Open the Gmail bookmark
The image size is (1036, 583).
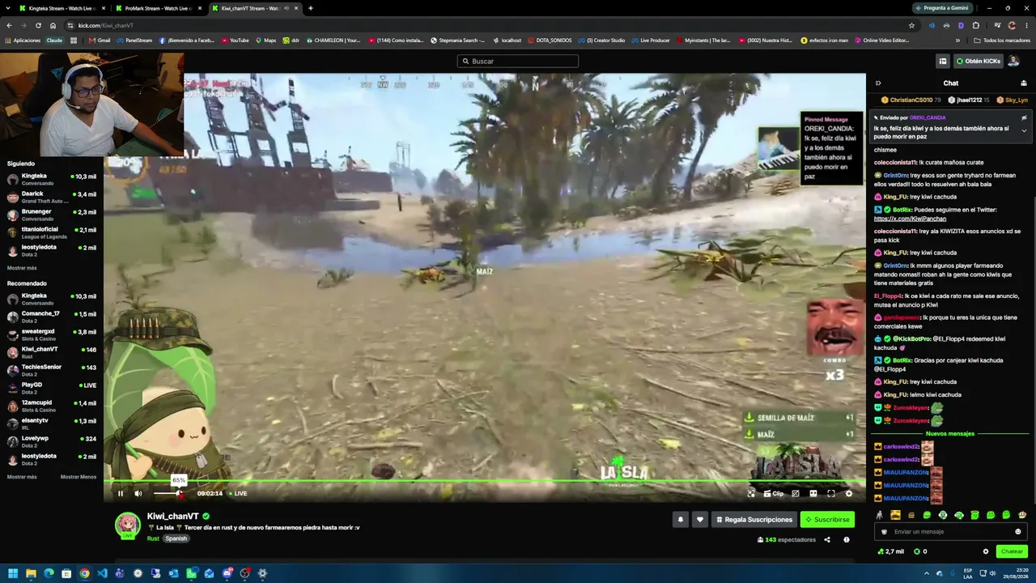(100, 40)
